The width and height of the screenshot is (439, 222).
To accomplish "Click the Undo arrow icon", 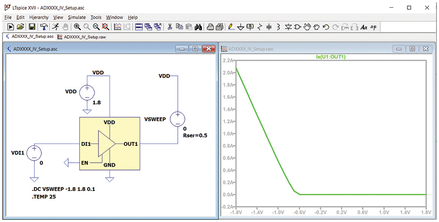I will coord(326,27).
